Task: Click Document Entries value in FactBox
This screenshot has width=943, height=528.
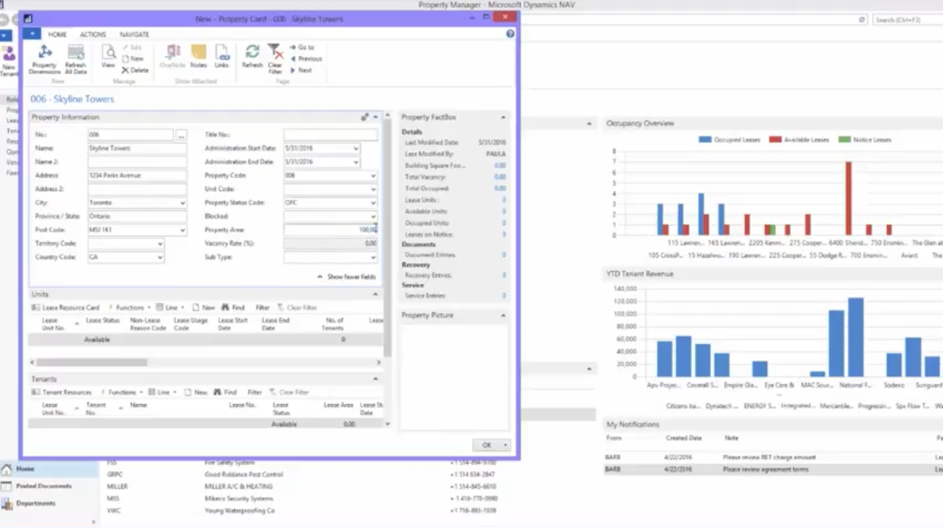Action: point(503,255)
